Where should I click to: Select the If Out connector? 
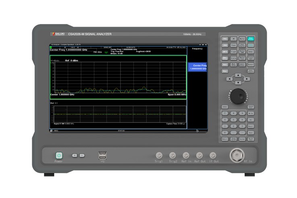tap(213, 155)
